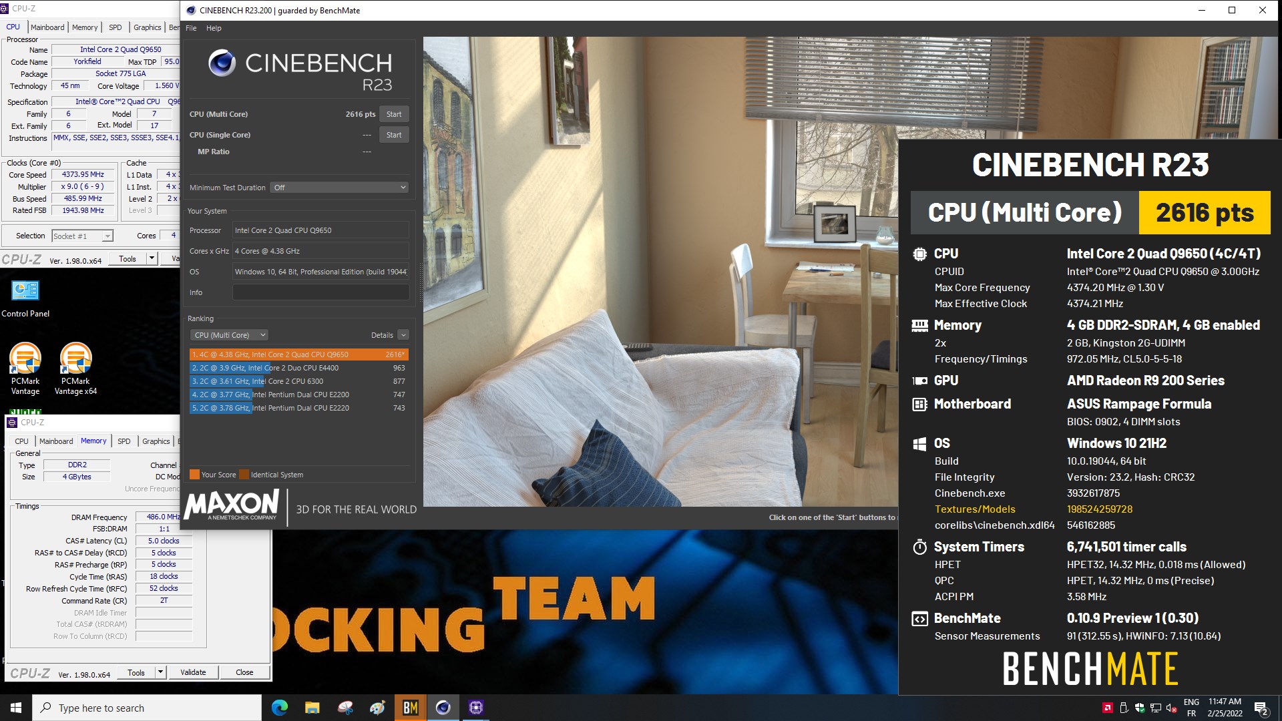
Task: Click the BenchMate Memory icon
Action: tap(919, 325)
